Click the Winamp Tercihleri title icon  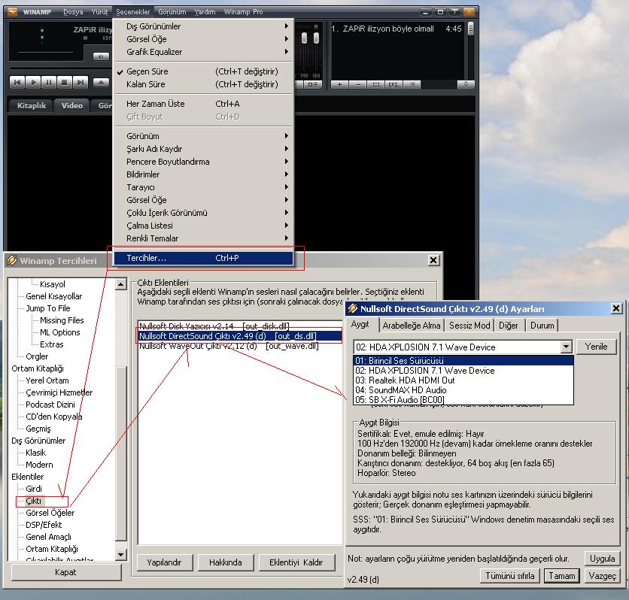[12, 260]
